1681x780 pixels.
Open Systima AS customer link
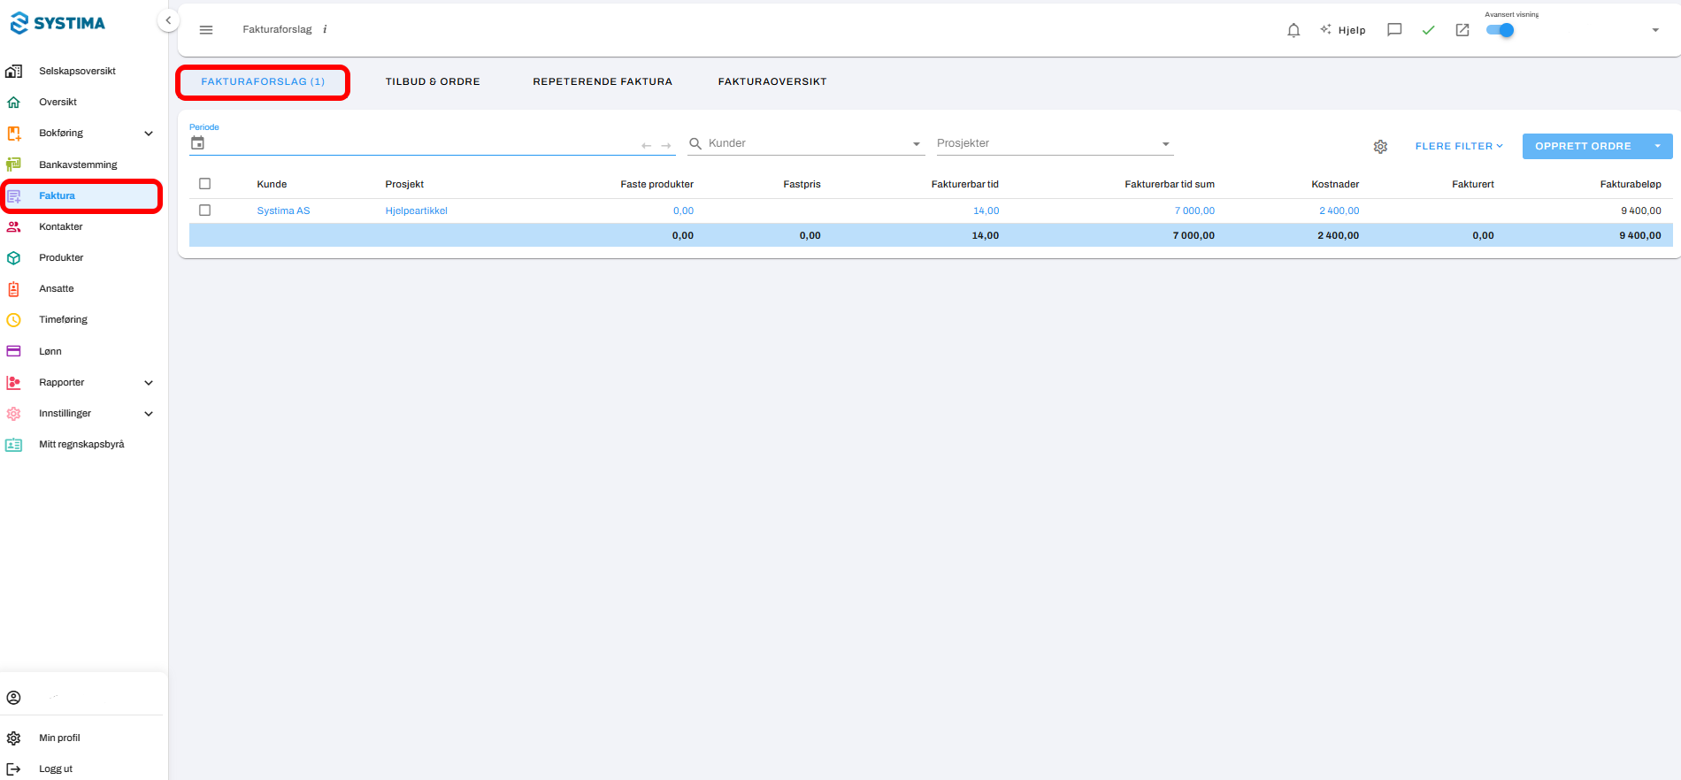tap(283, 210)
